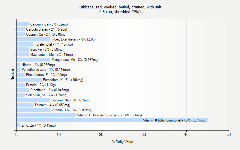Image resolution: width=240 pixels, height=150 pixels.
Task: Select the Magnesium, Mg - 3% (13mg) label
Action: [x=51, y=55]
